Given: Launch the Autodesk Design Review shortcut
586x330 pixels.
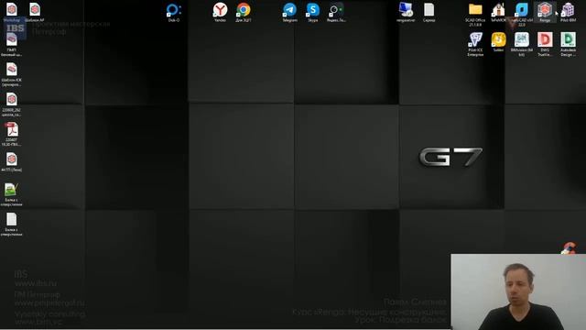Looking at the screenshot, I should point(568,39).
